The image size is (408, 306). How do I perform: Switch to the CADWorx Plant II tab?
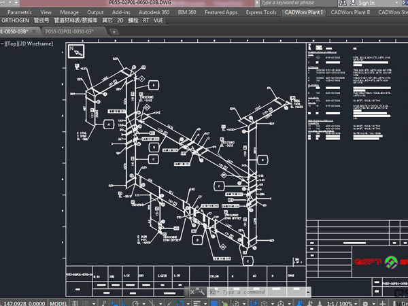[350, 12]
